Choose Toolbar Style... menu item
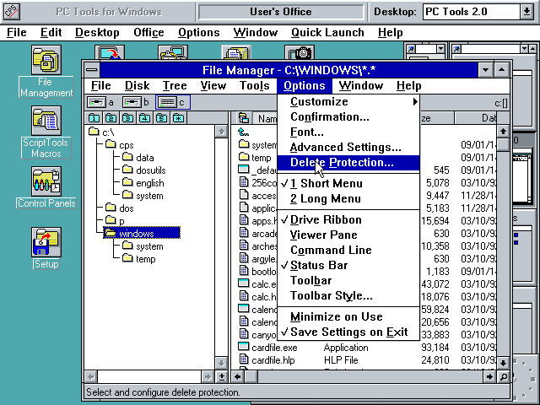This screenshot has height=405, width=540. (348, 295)
